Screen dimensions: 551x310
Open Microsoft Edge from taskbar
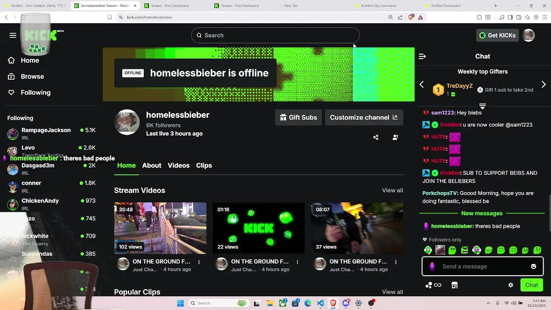tap(308, 303)
